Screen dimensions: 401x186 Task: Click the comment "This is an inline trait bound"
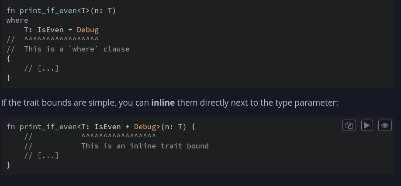pyautogui.click(x=145, y=146)
